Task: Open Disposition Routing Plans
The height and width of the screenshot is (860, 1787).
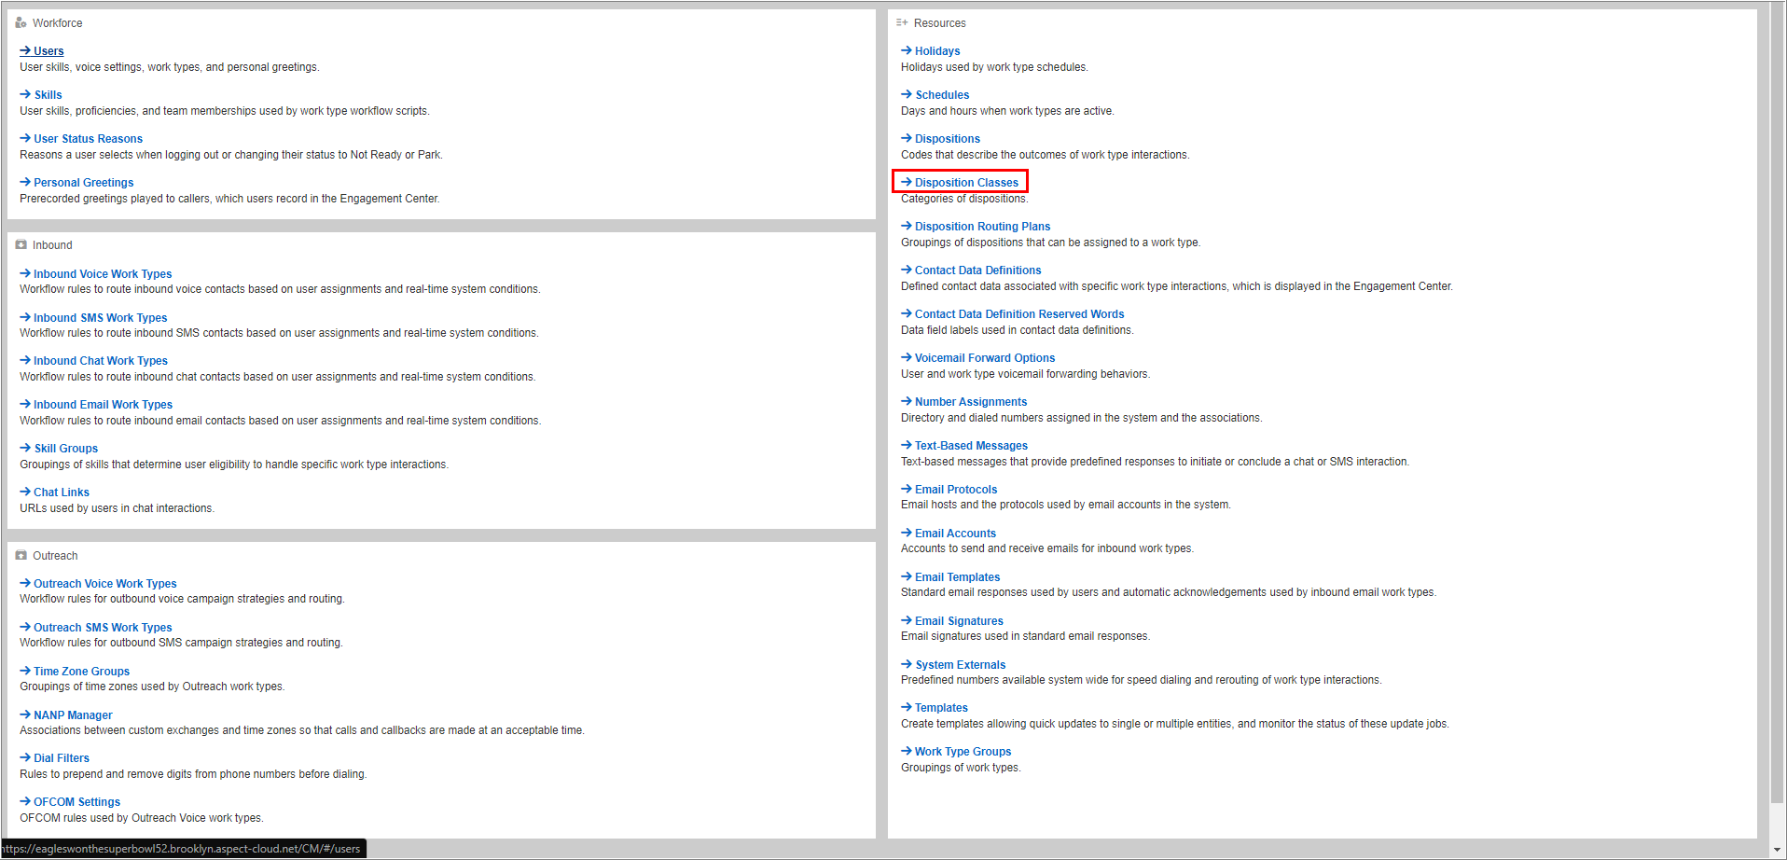Action: tap(982, 226)
